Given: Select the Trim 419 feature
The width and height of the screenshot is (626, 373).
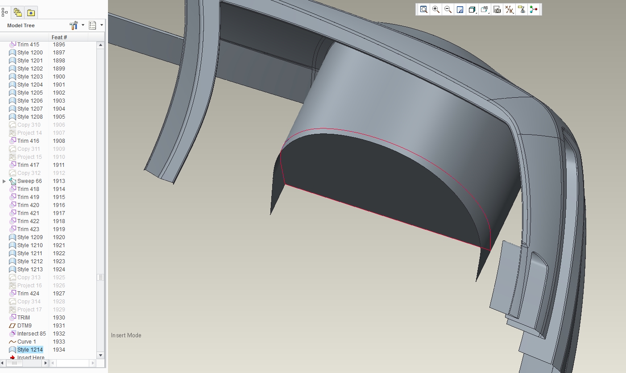Looking at the screenshot, I should click(x=28, y=197).
